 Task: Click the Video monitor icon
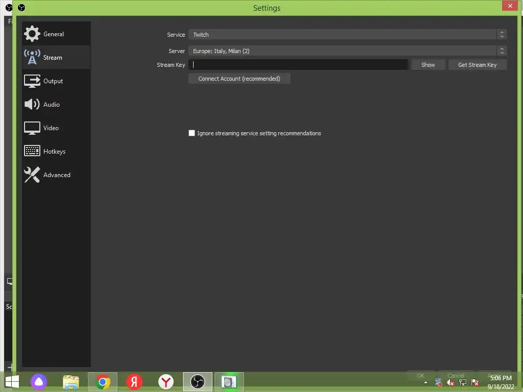coord(32,128)
